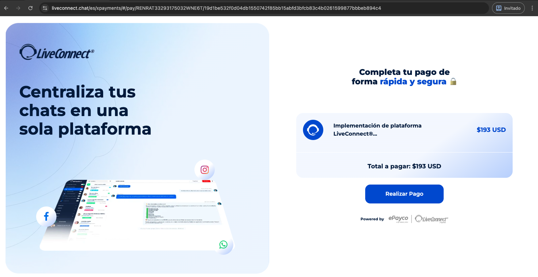Viewport: 538px width, 277px height.
Task: Select the liveconnect.chat URL in address bar
Action: coord(216,8)
